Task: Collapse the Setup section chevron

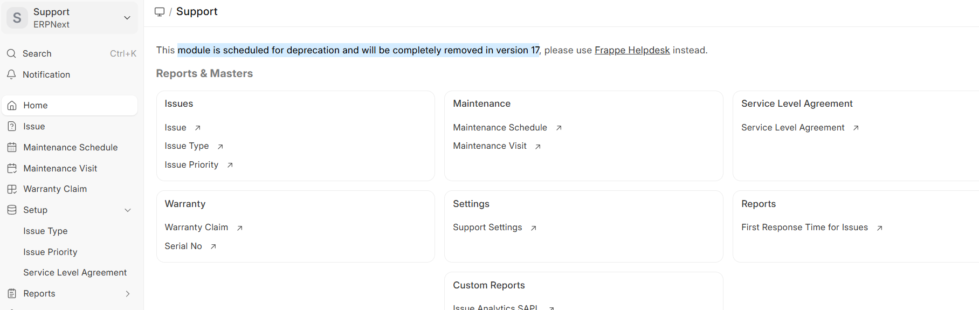Action: coord(128,210)
